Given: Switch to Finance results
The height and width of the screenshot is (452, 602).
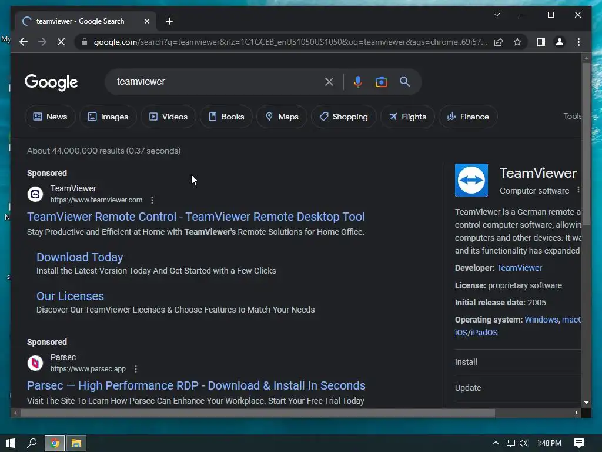Looking at the screenshot, I should click(468, 117).
